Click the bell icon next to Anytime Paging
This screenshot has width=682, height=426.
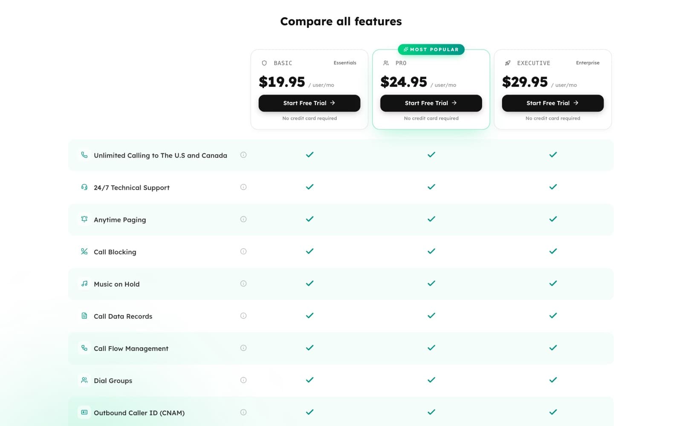84,219
